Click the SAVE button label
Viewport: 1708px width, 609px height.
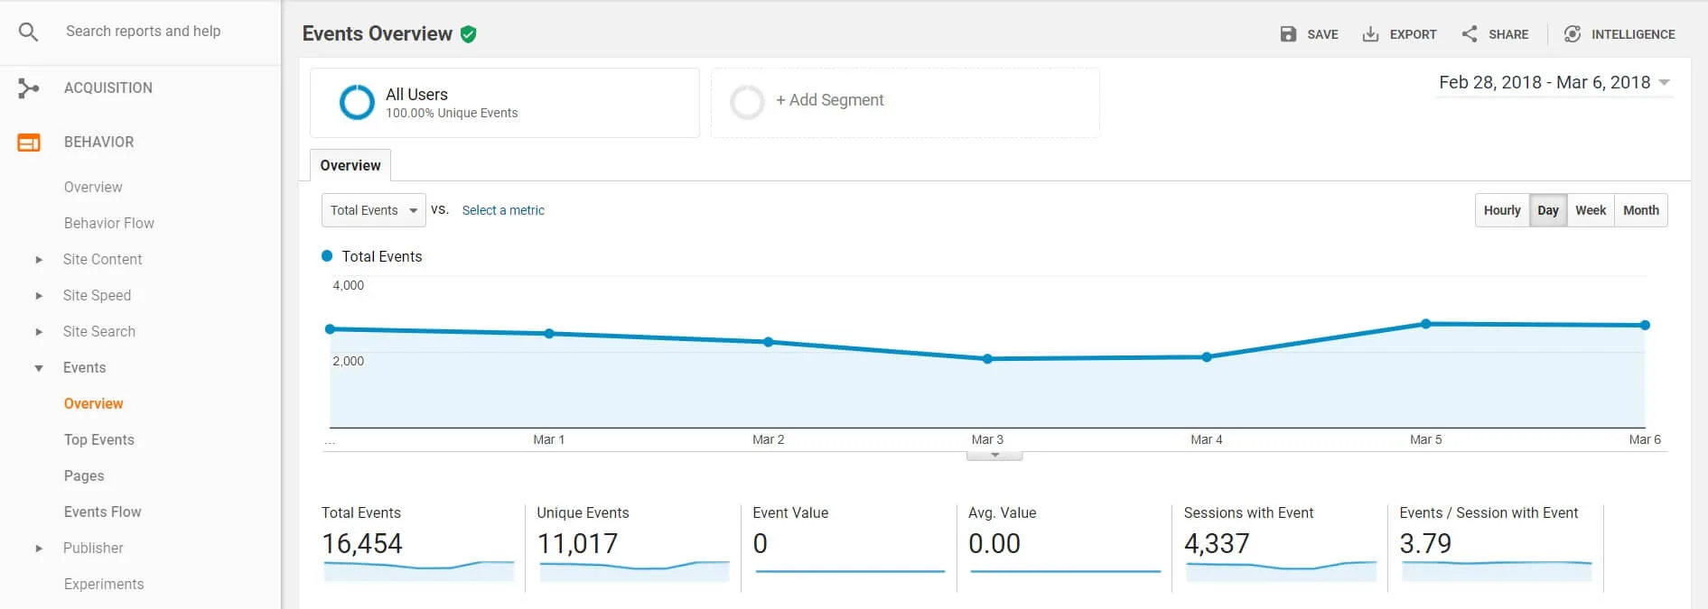click(x=1322, y=34)
